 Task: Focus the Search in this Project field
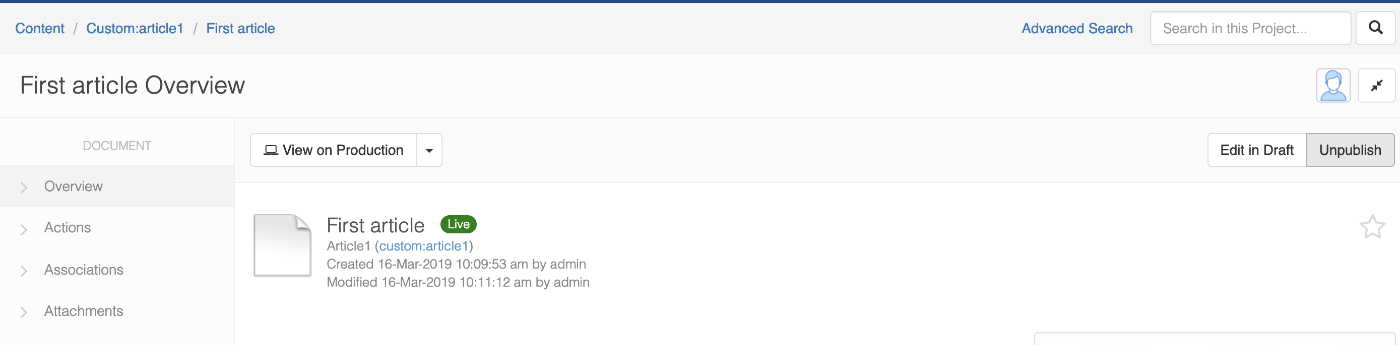1250,28
